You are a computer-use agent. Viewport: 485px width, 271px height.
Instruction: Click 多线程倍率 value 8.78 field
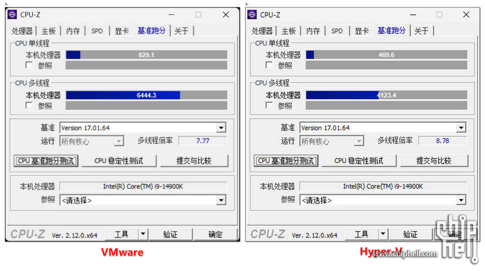click(x=442, y=141)
